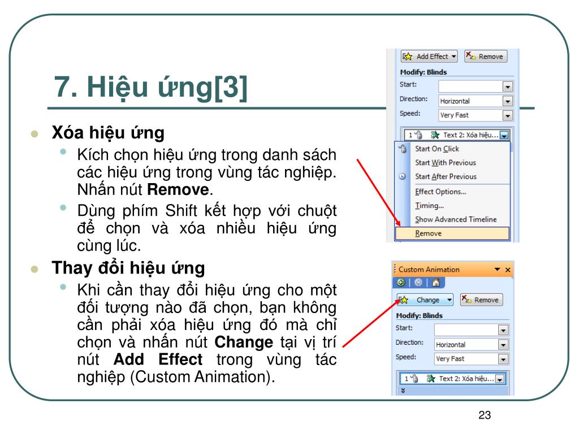Open the Change button dropdown arrow

tap(450, 300)
